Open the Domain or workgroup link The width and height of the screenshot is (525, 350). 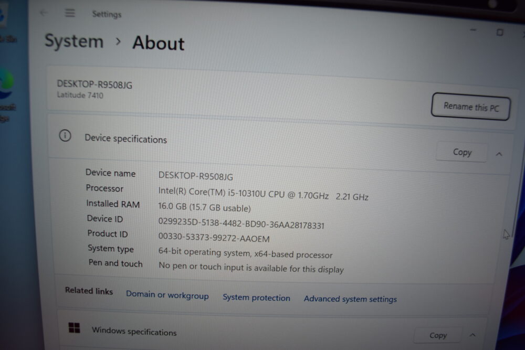tap(167, 295)
